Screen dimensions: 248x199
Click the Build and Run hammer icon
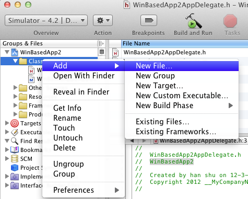coord(193,21)
